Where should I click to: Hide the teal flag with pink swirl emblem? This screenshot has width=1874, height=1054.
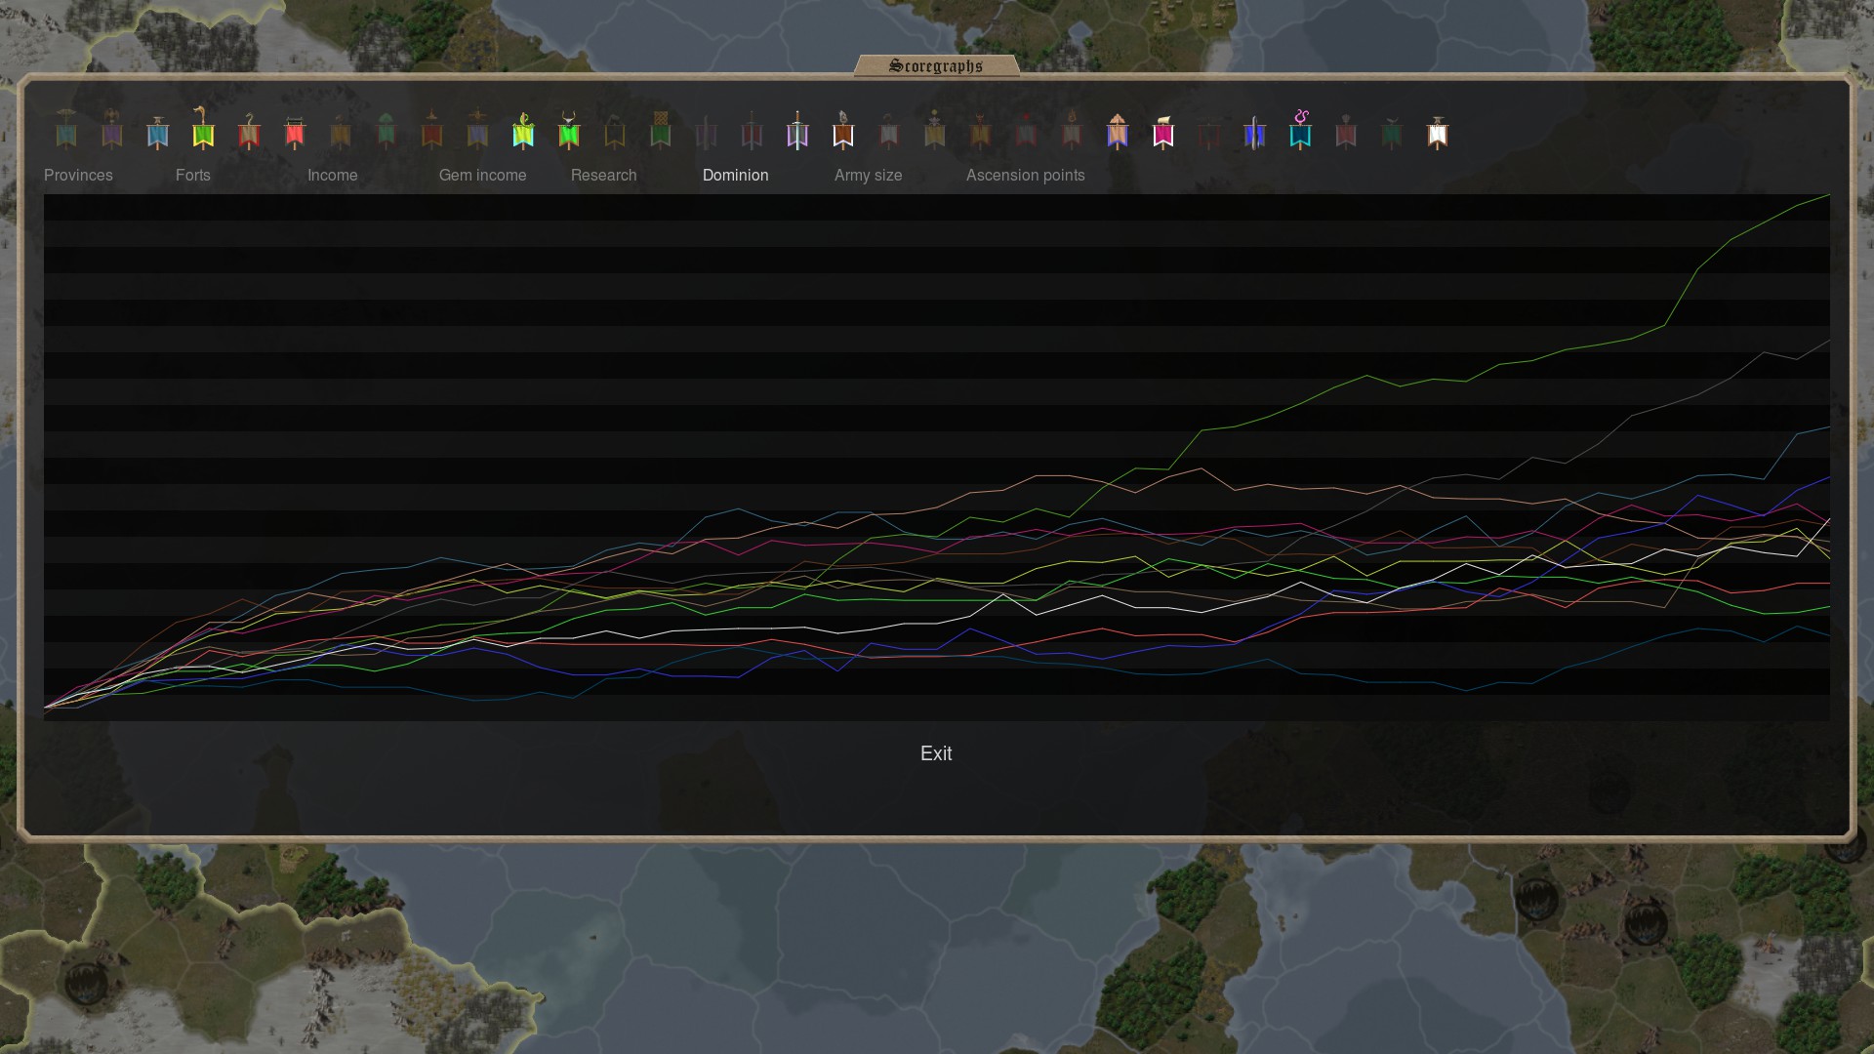[1300, 130]
